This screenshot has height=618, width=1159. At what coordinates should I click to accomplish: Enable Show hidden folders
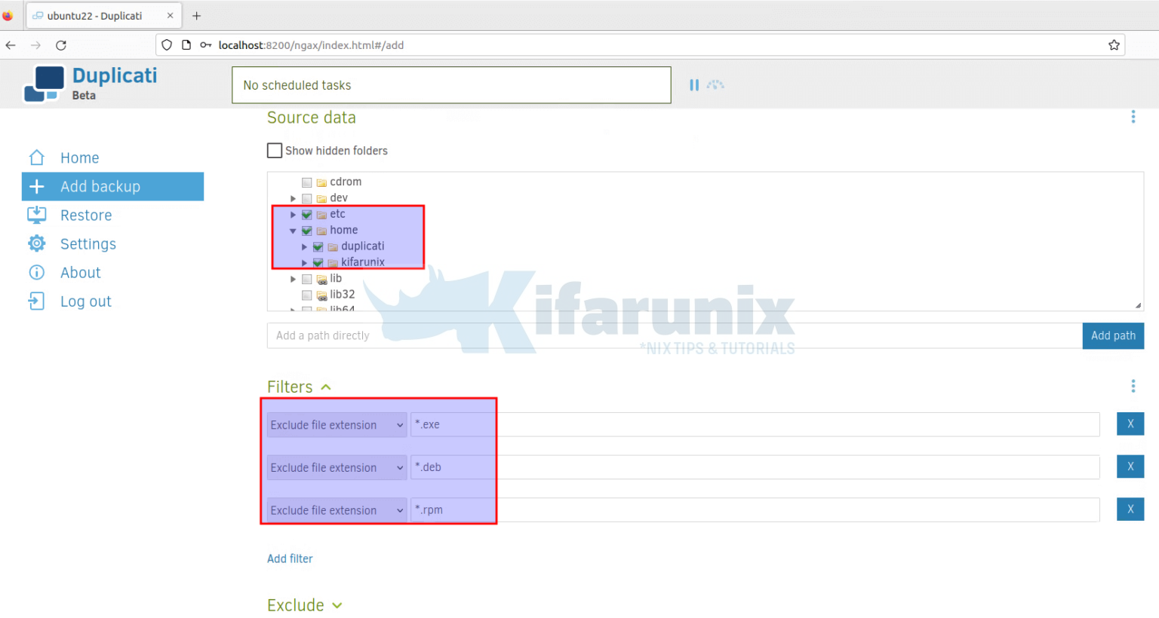[275, 150]
